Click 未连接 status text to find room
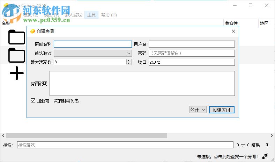This screenshot has width=275, height=162. (x=228, y=156)
